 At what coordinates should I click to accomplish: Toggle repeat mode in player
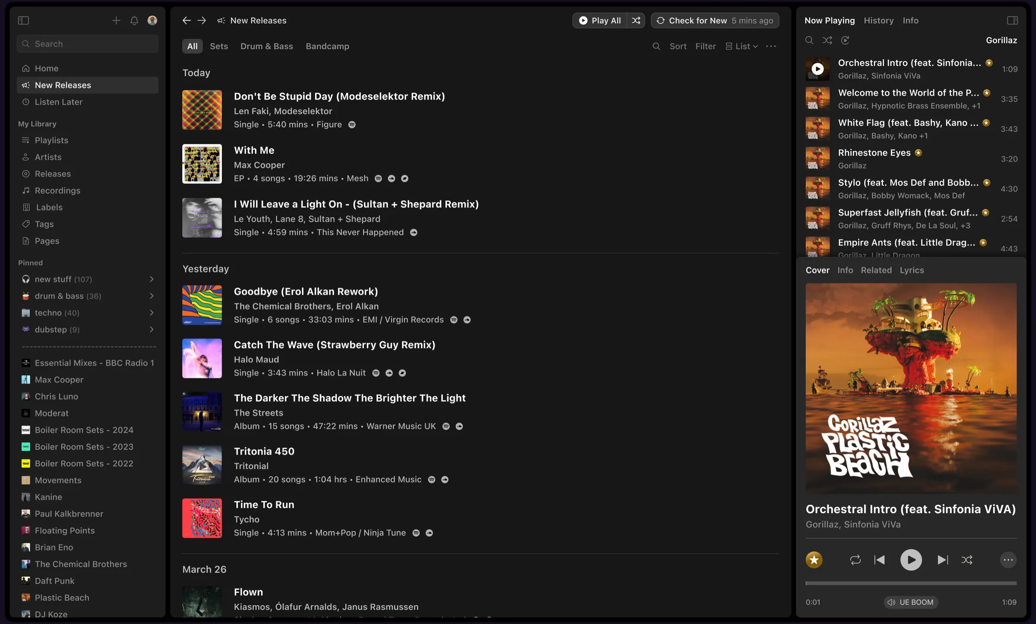(855, 560)
